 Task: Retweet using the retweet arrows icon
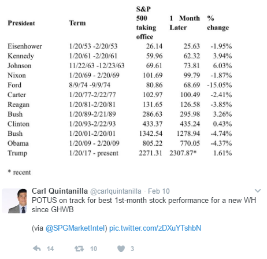[79, 249]
